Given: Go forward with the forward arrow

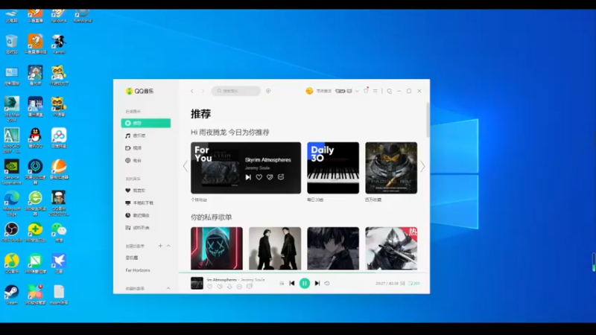Looking at the screenshot, I should pyautogui.click(x=203, y=91).
